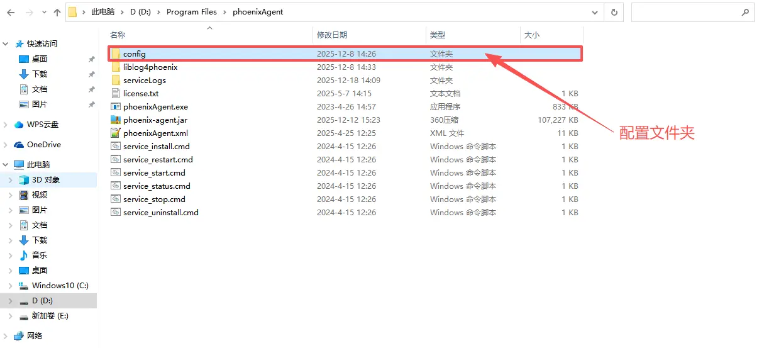Go back using the back arrow
759x348 pixels.
click(11, 13)
